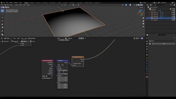Edit Mapping Location X value field
This screenshot has height=99, width=176.
tap(63, 70)
